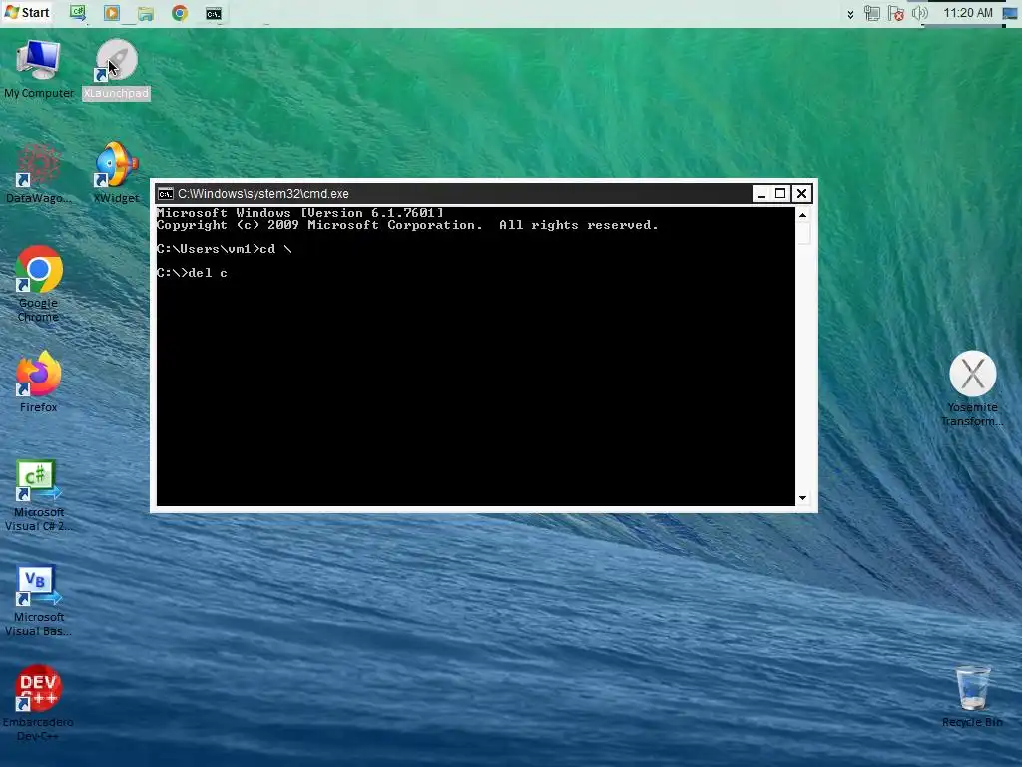Screen dimensions: 1022x767
Task: Open the Start menu
Action: point(27,12)
